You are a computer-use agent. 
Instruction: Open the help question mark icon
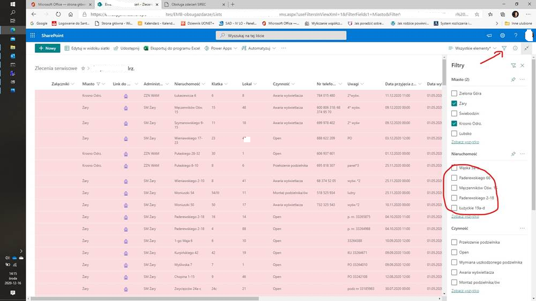point(516,35)
